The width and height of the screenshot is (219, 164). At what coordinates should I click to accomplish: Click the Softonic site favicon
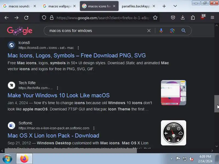[x=11, y=125]
